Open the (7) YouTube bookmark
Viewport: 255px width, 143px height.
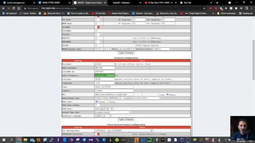(x=98, y=13)
